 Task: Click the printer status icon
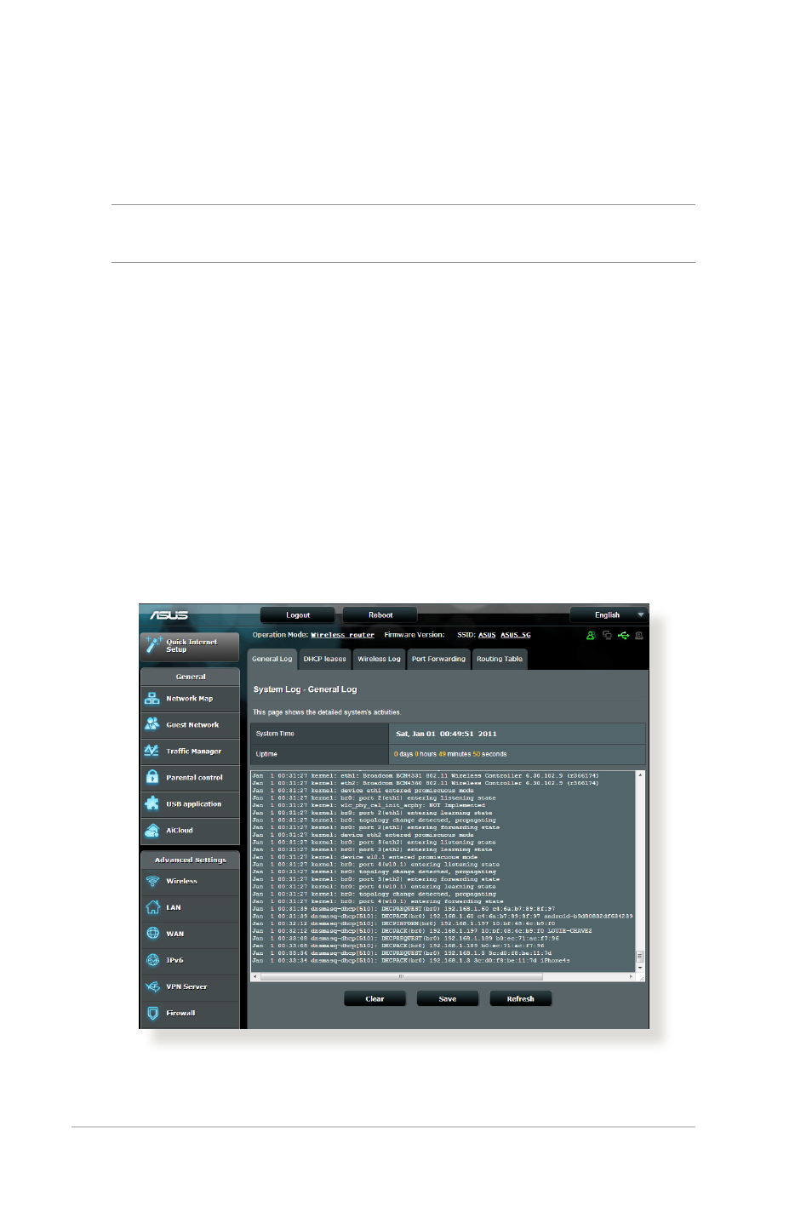[x=639, y=635]
